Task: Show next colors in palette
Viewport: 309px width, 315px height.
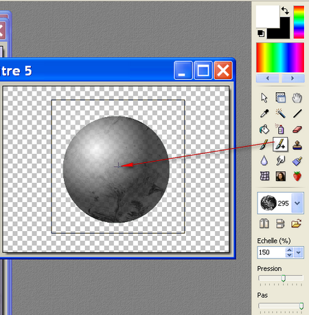Action: point(293,78)
